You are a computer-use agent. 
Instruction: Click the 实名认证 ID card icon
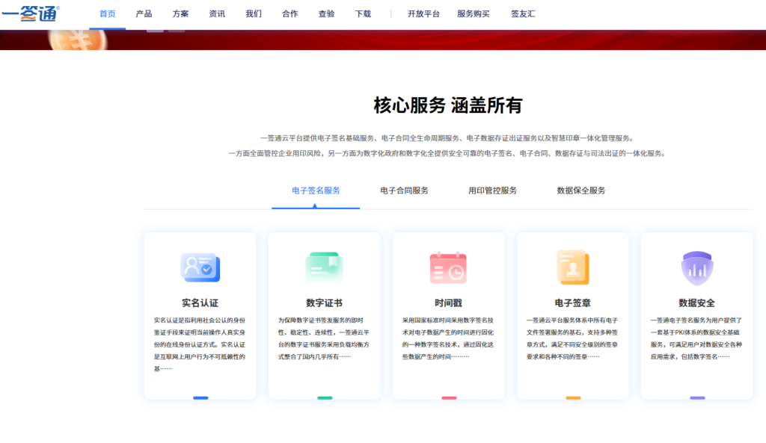coord(200,267)
